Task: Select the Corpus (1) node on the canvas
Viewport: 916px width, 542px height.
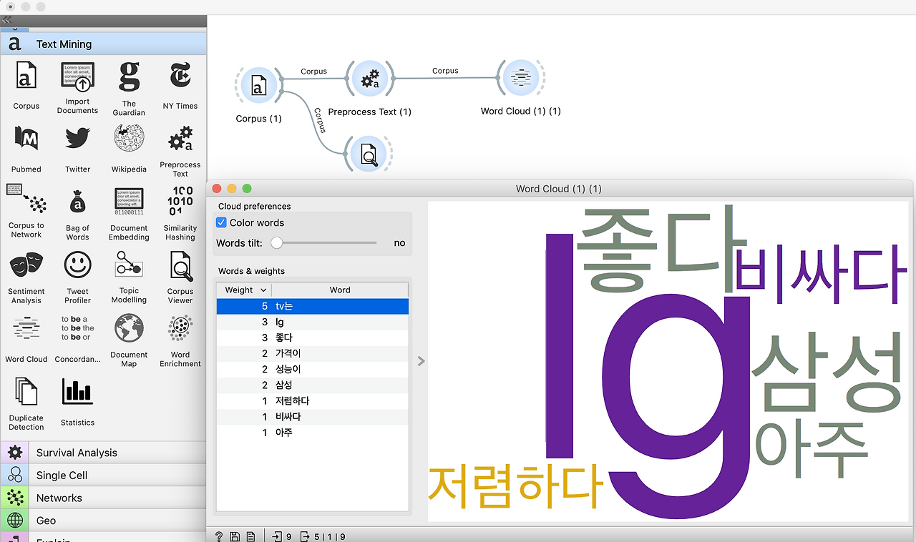Action: pyautogui.click(x=258, y=87)
